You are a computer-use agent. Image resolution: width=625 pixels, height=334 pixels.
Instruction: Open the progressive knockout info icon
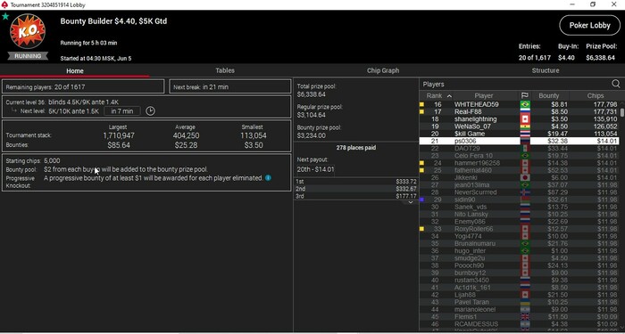tap(268, 178)
